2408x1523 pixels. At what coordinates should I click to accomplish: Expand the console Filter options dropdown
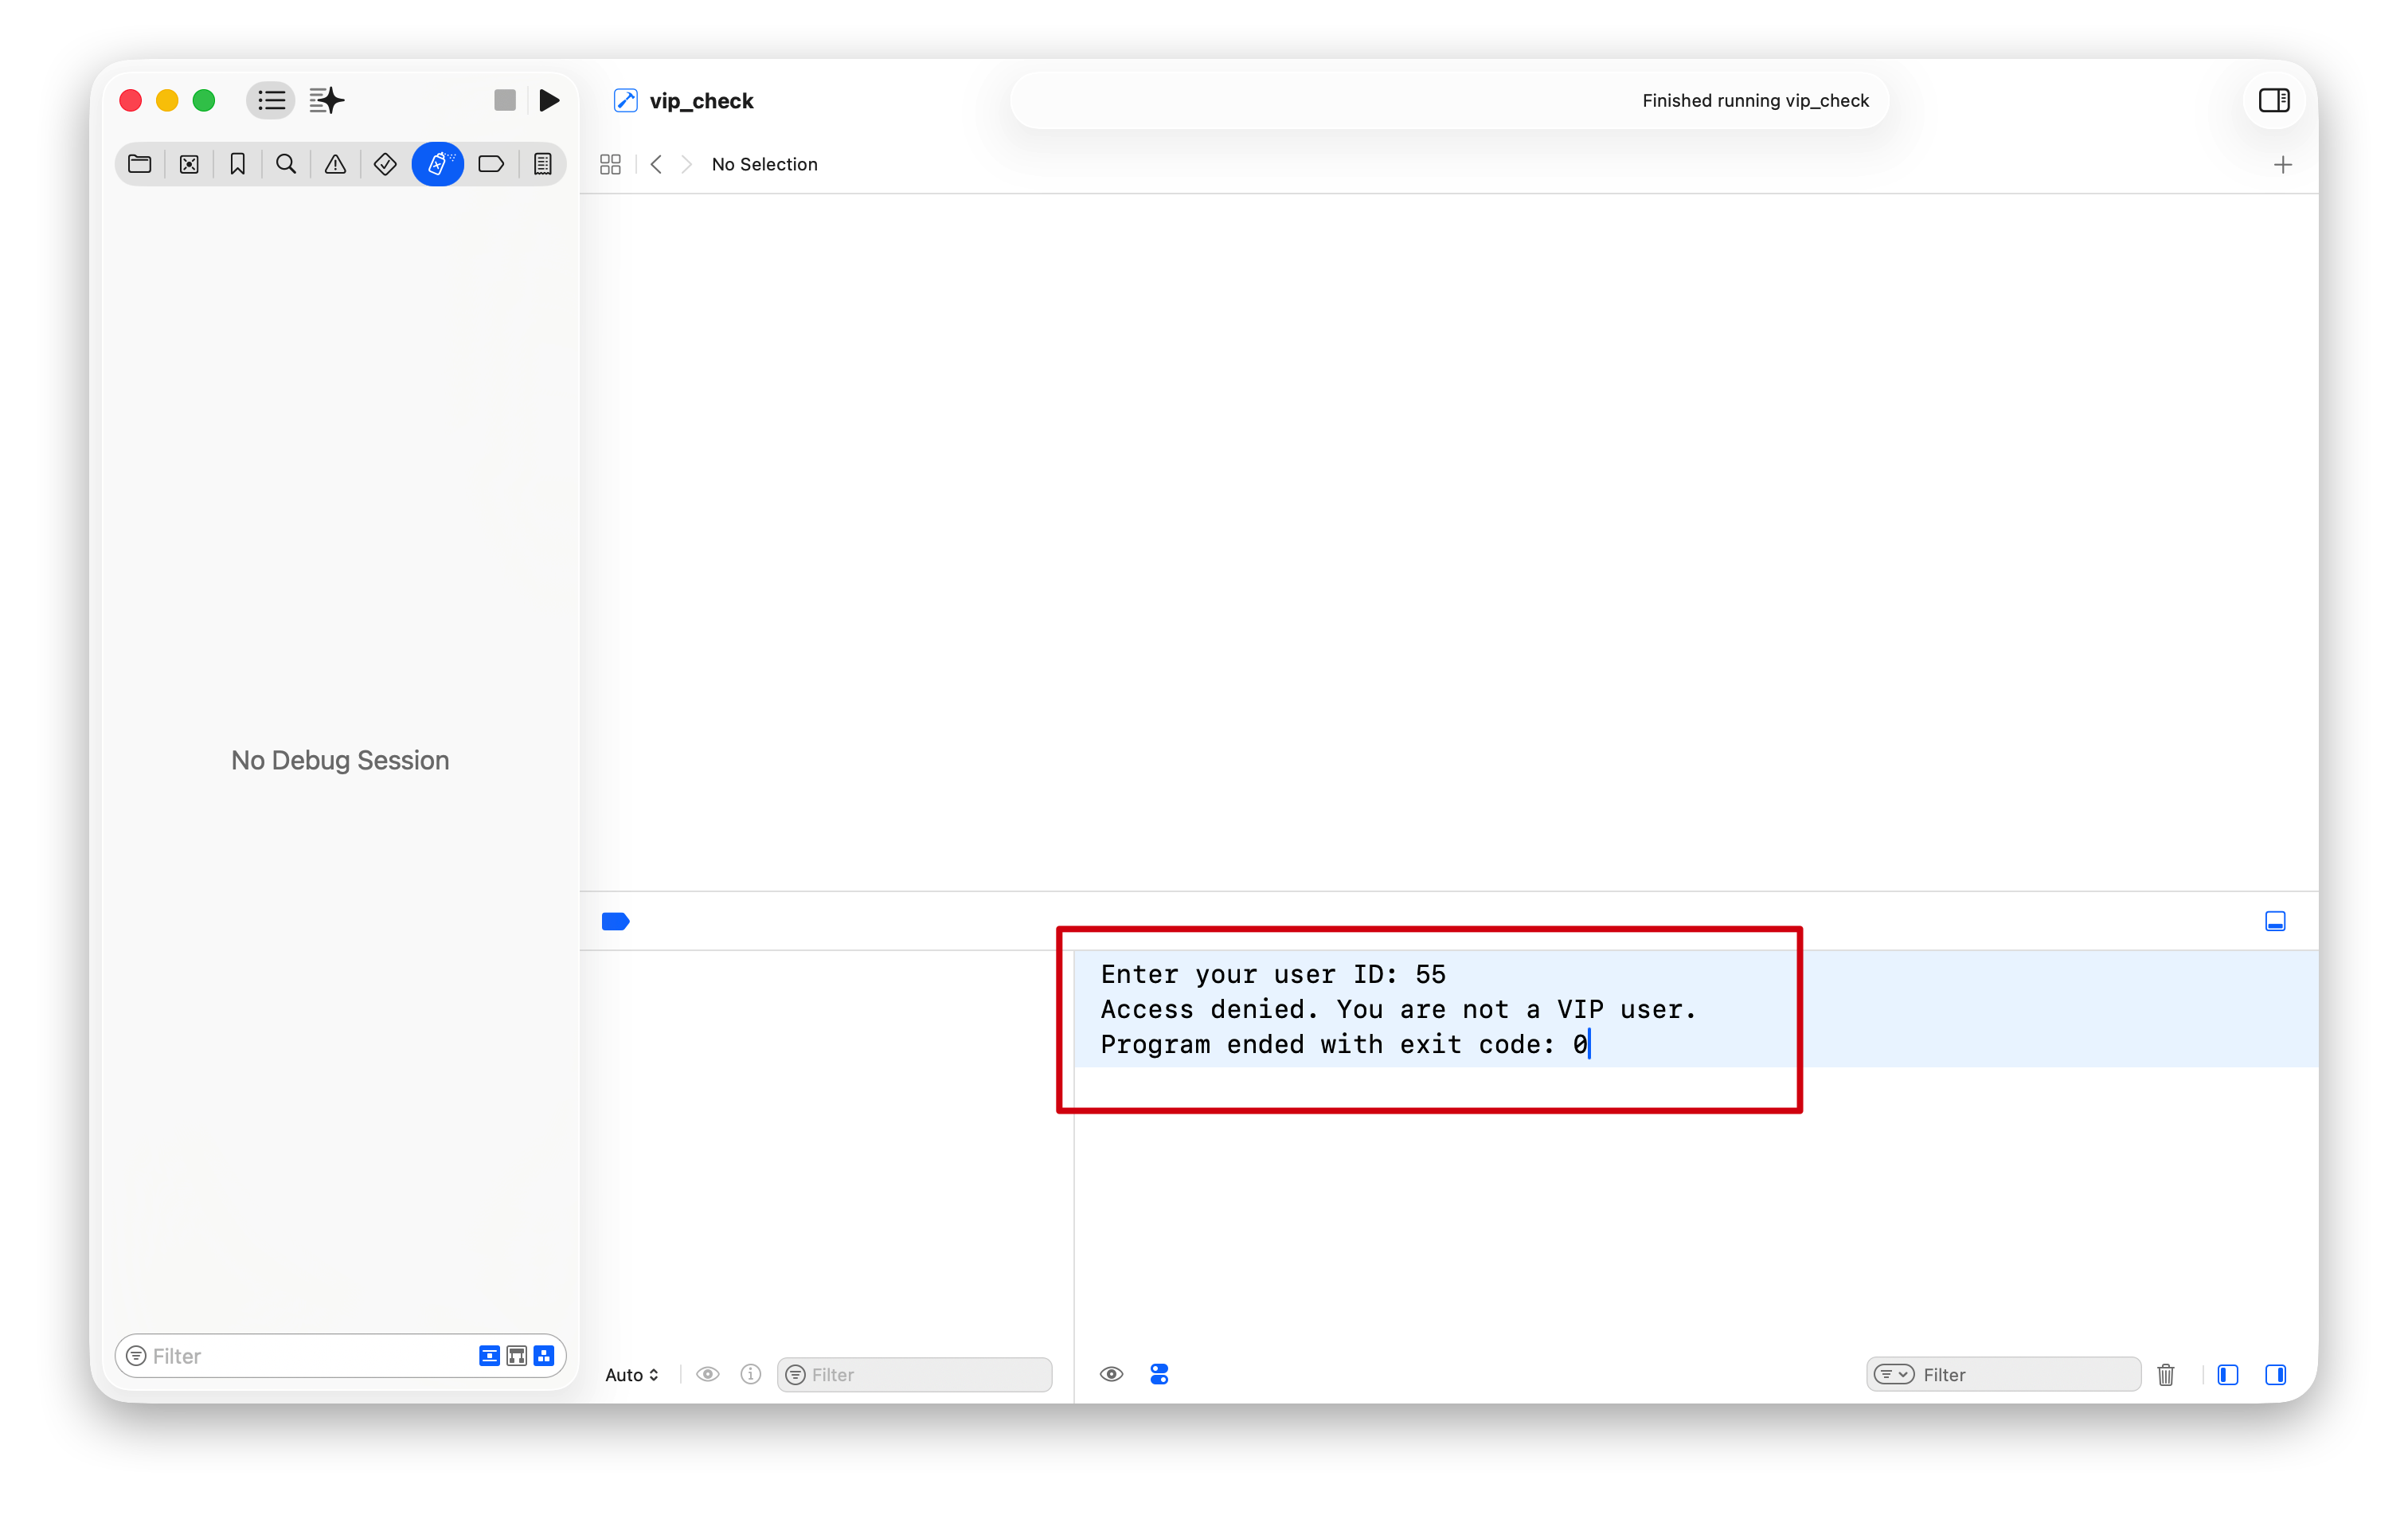1893,1374
